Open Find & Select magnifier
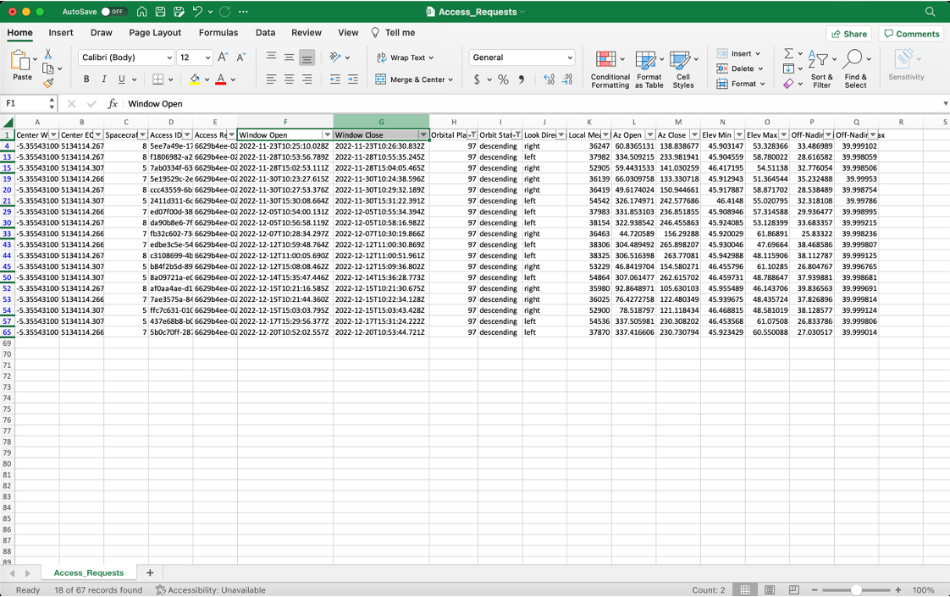The height and width of the screenshot is (597, 950). [855, 69]
